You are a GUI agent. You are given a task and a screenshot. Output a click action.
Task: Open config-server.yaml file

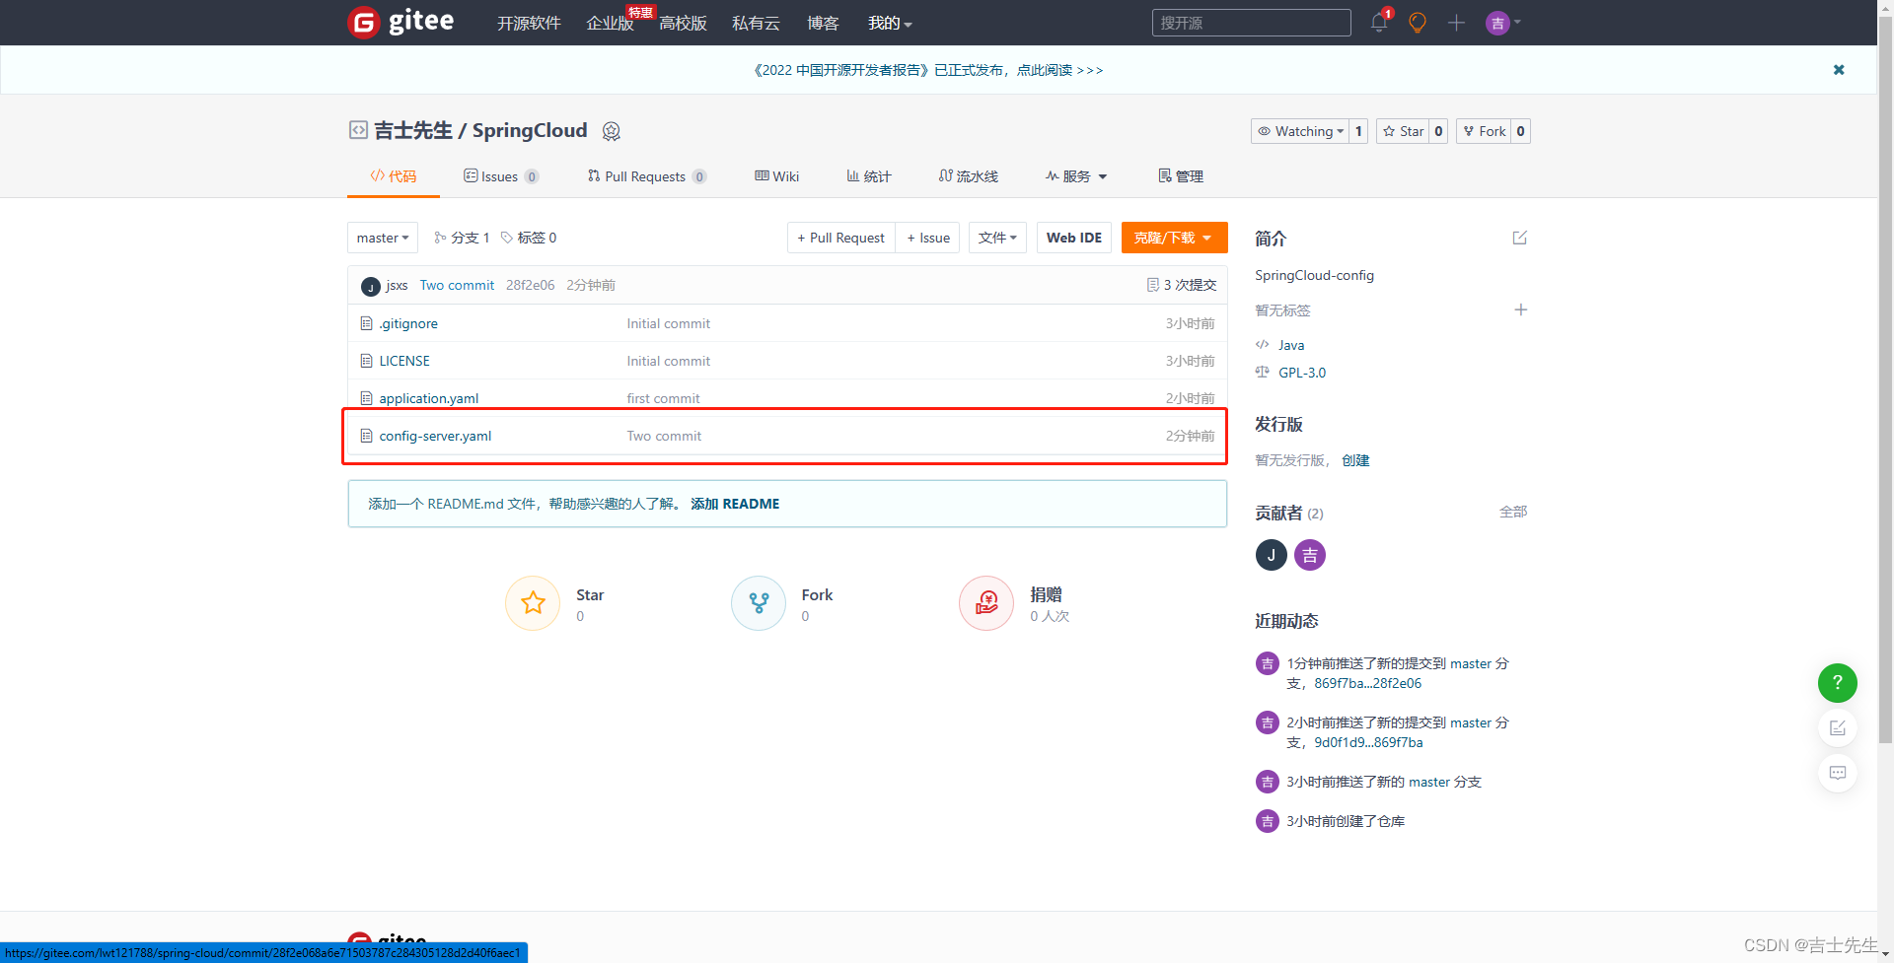[435, 436]
